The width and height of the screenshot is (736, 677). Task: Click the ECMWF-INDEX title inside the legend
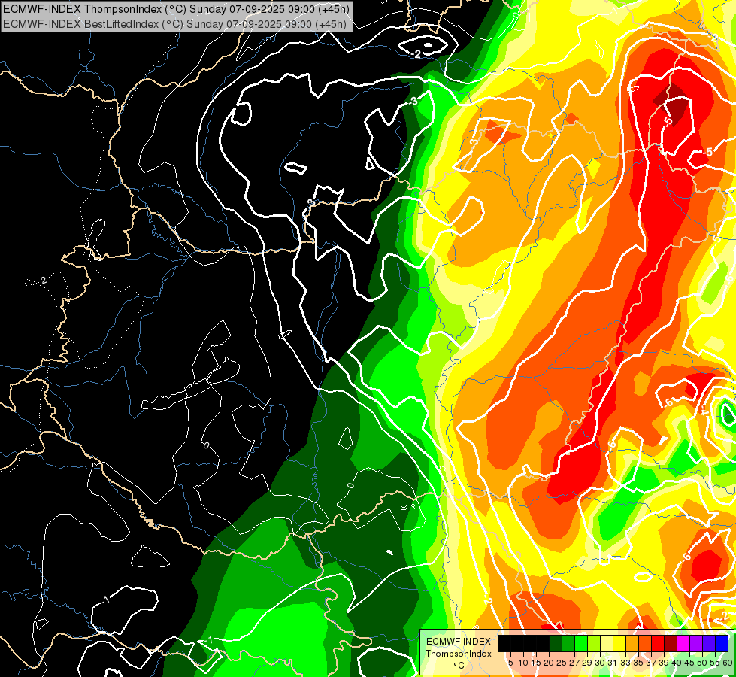pyautogui.click(x=458, y=642)
